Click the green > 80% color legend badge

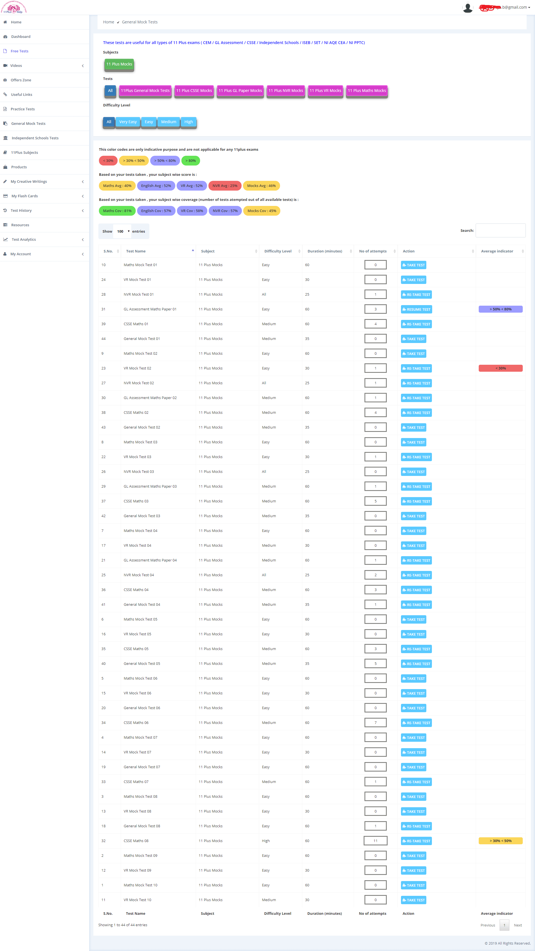191,160
